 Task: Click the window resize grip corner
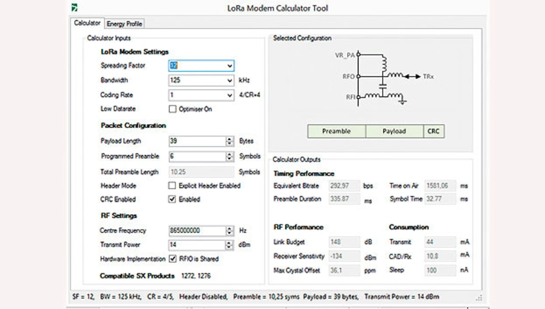point(479,298)
